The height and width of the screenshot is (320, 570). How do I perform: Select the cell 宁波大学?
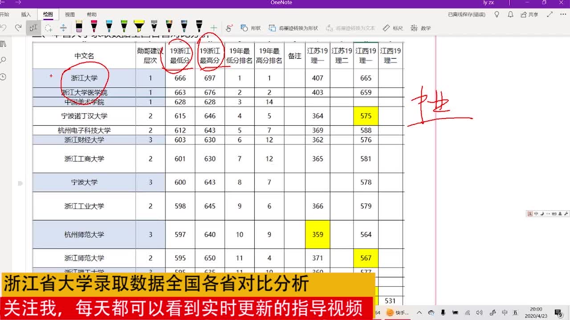(x=84, y=182)
